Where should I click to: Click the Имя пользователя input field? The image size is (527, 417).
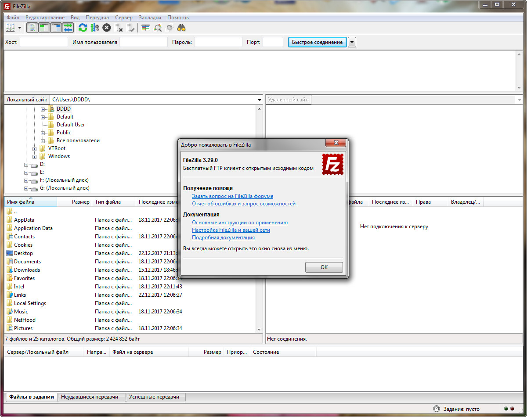point(144,42)
